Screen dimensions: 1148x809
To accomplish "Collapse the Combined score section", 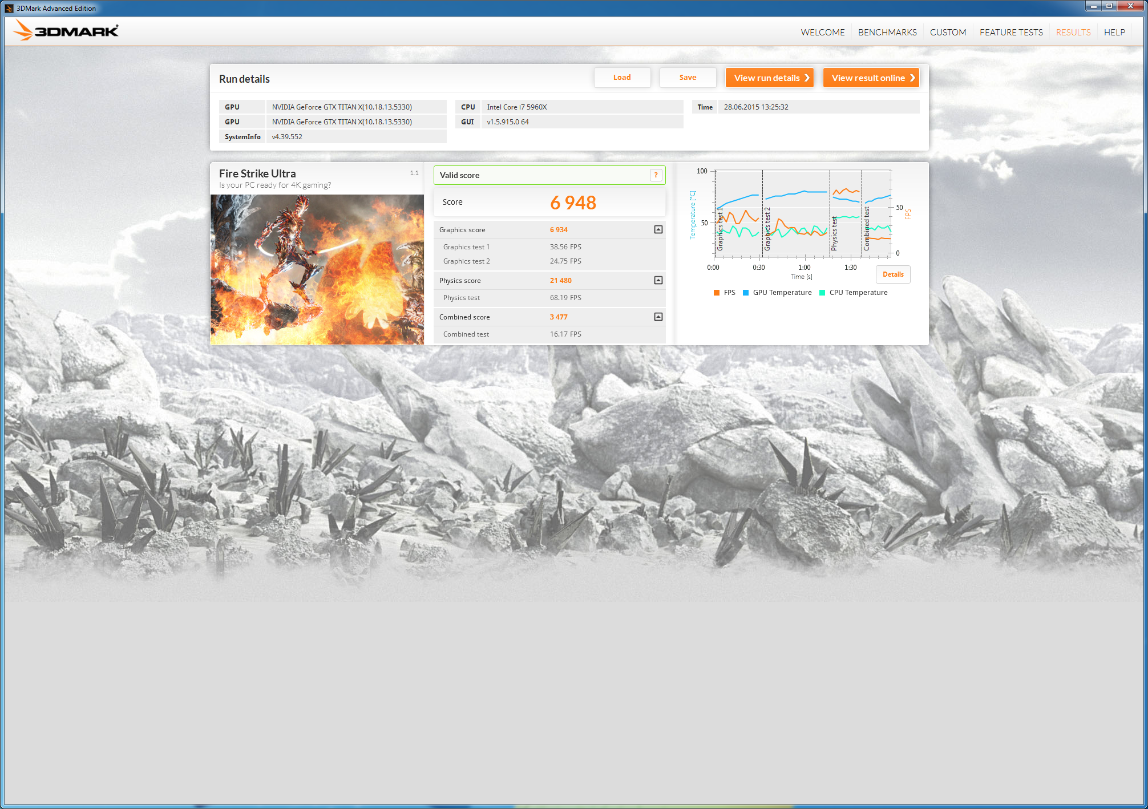I will (x=658, y=317).
